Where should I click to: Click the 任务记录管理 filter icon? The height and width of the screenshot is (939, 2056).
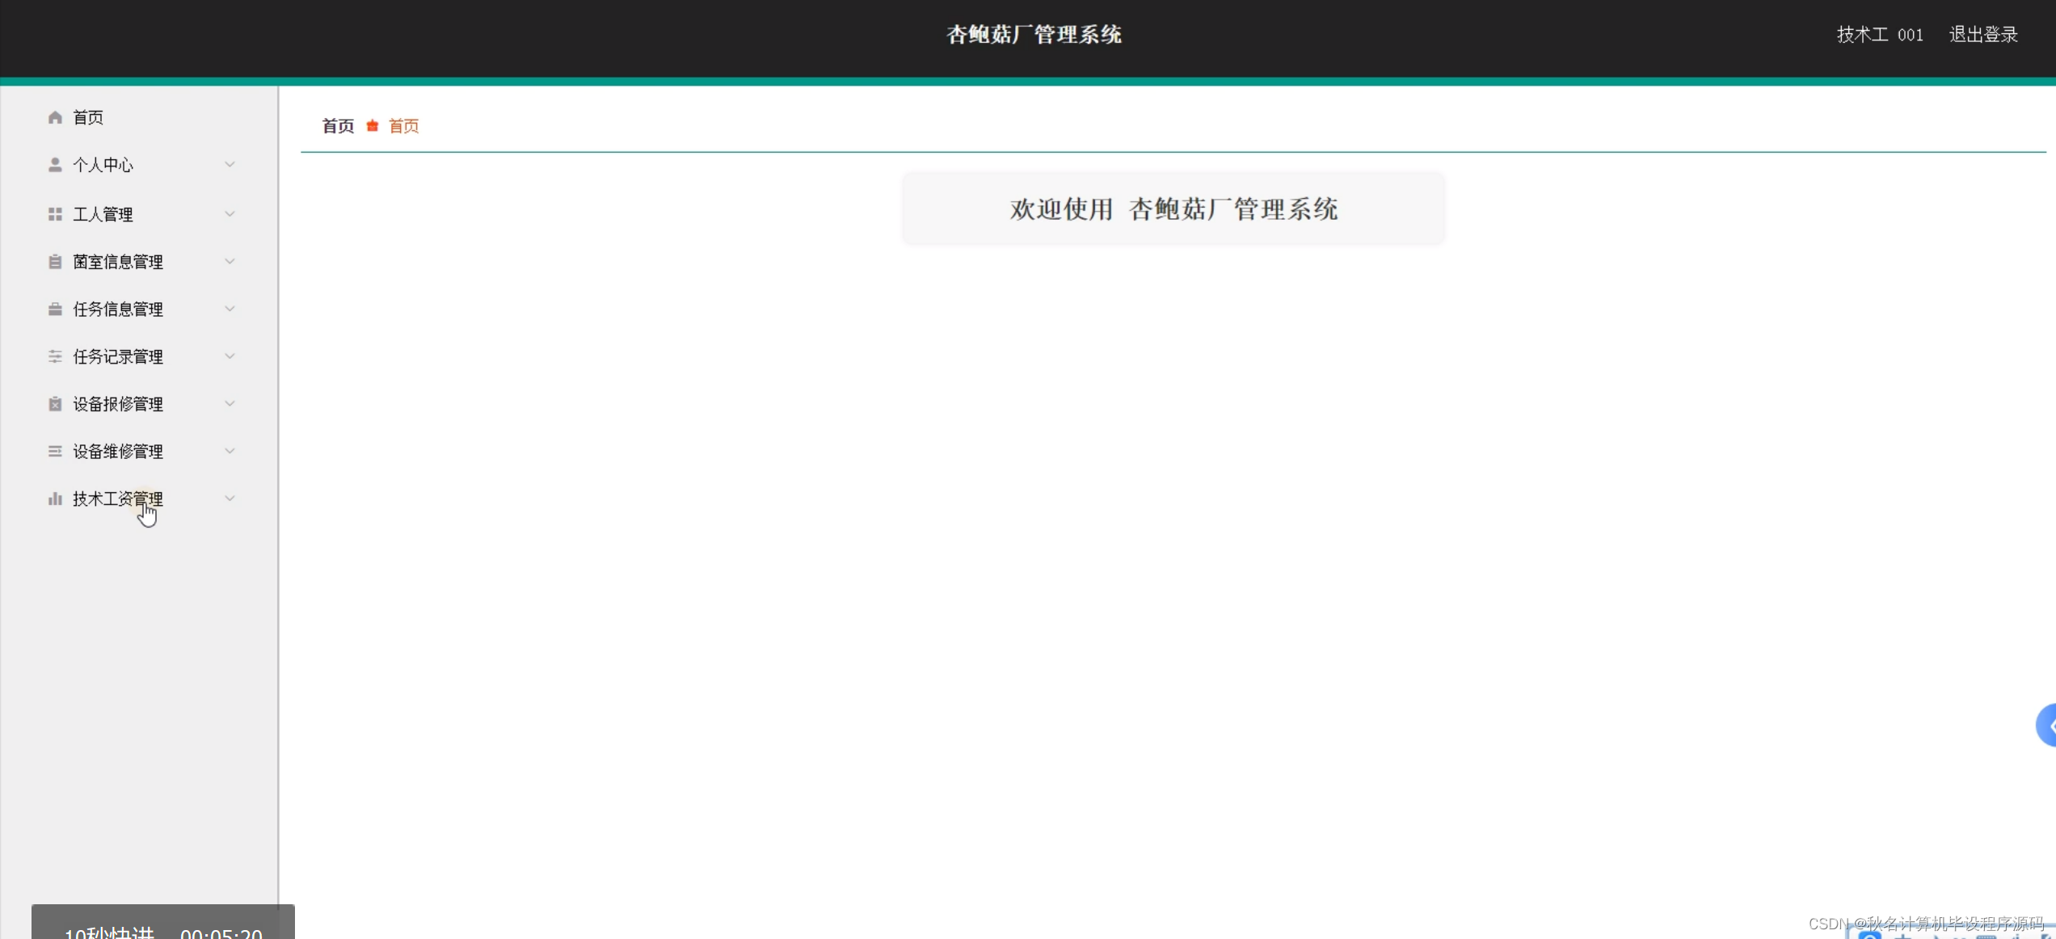(54, 356)
